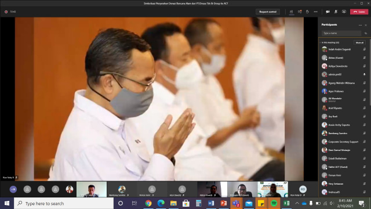Open volume control in system tray
The height and width of the screenshot is (209, 371).
[332, 203]
